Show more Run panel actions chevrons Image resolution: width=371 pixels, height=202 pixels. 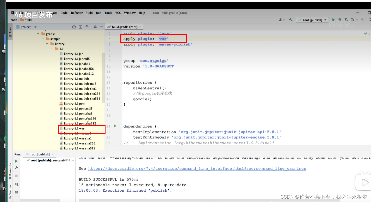click(16, 200)
